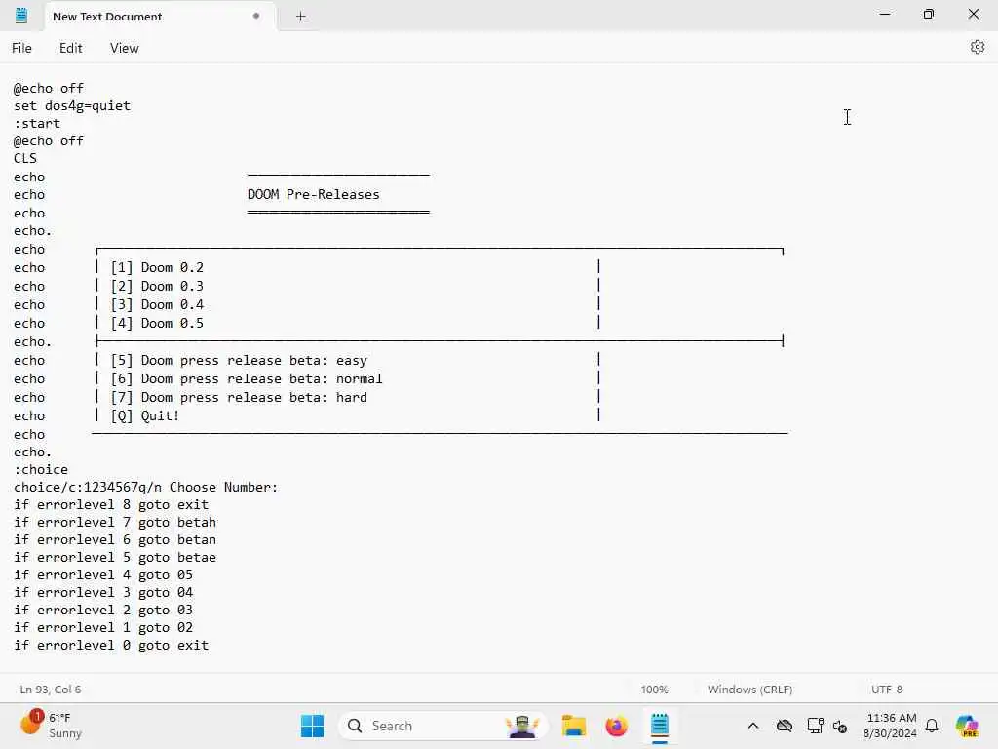Open the Edit menu
Image resolution: width=998 pixels, height=749 pixels.
coord(70,48)
